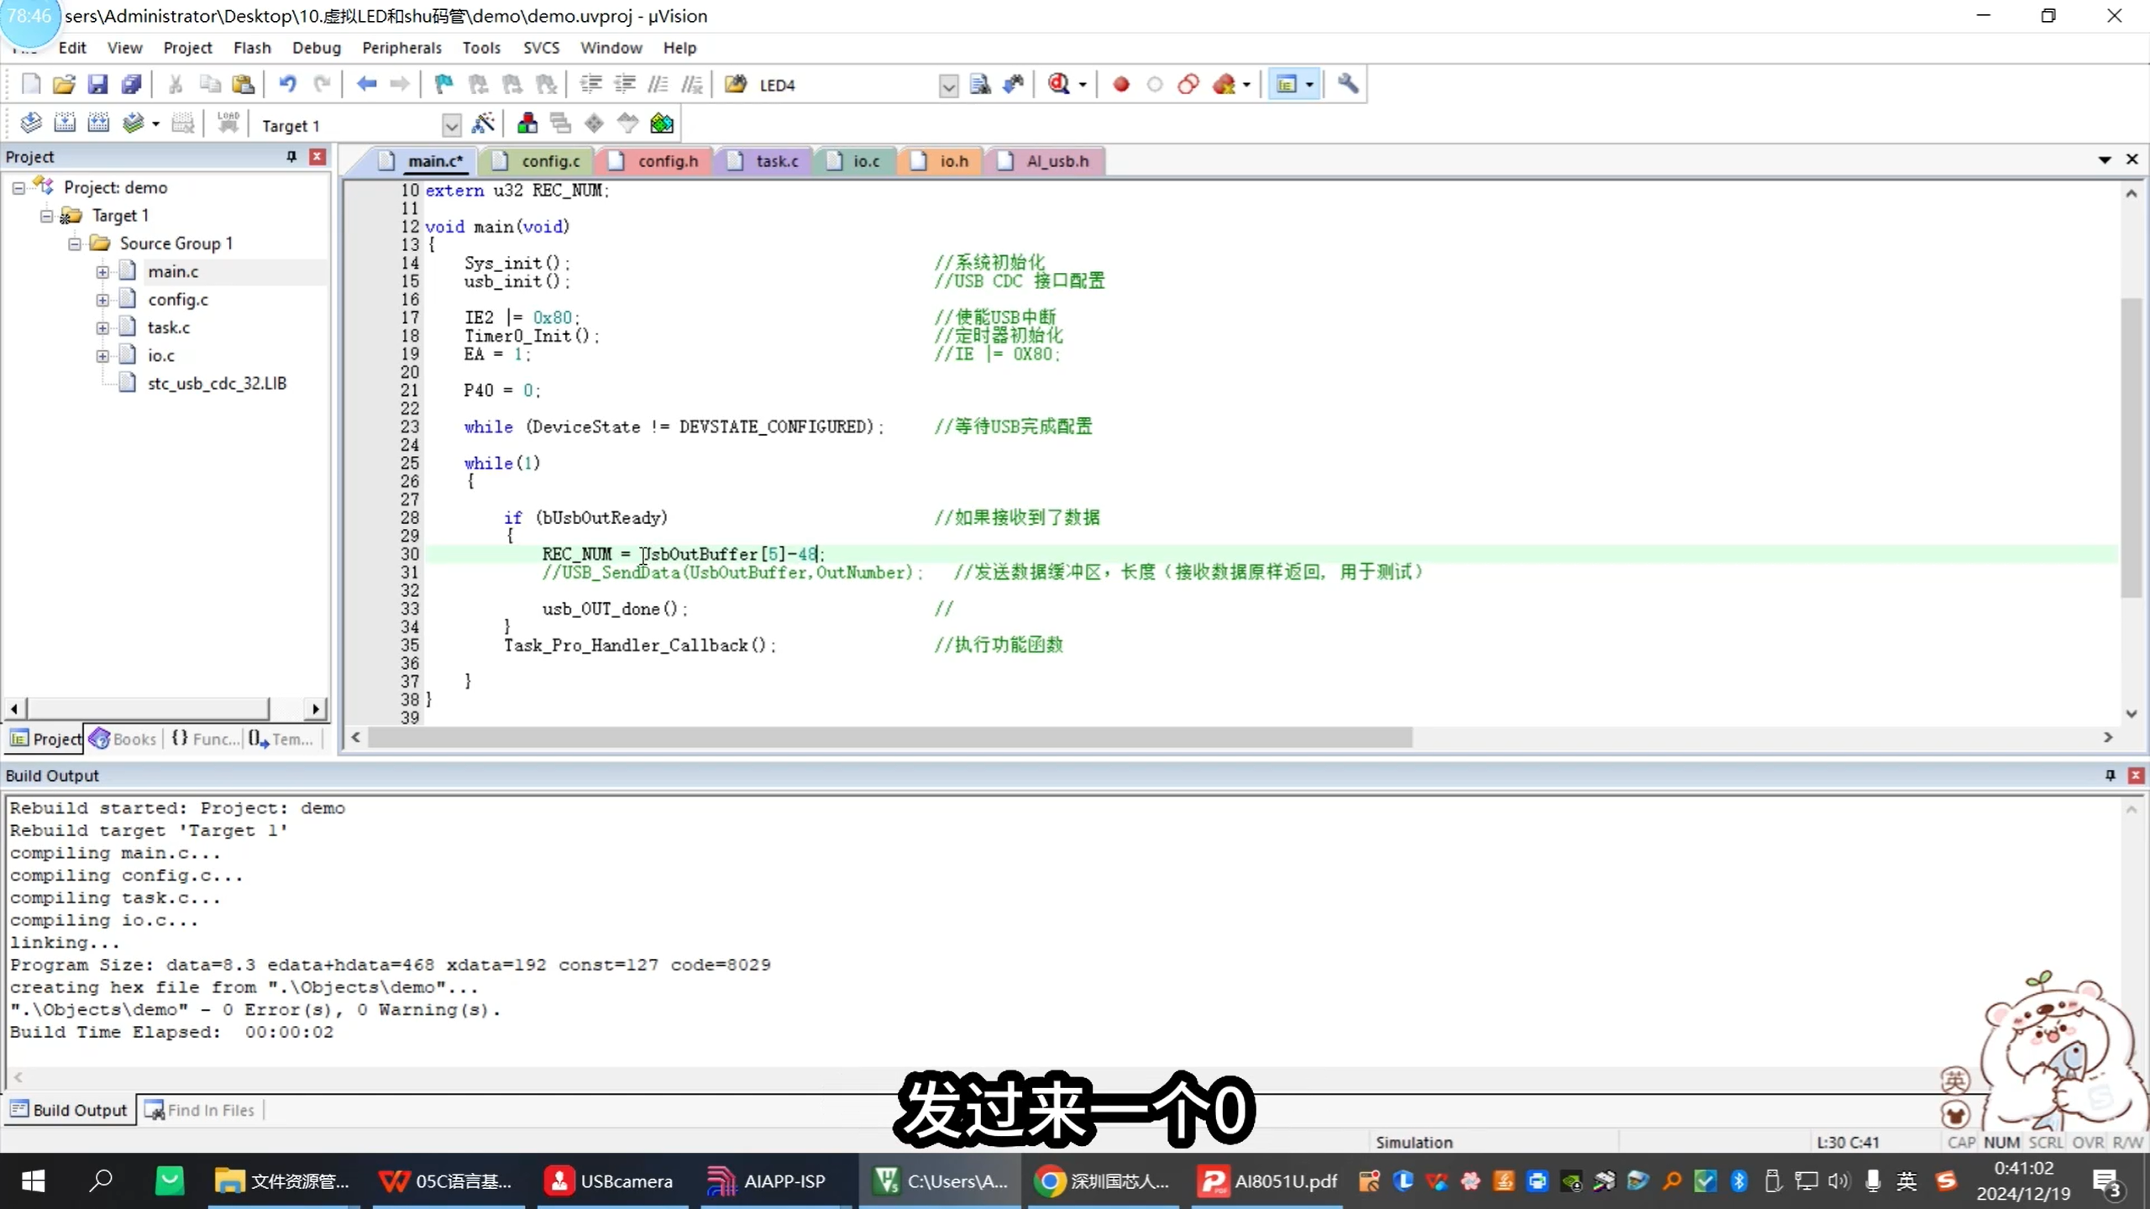2150x1209 pixels.
Task: Select the Functions panel at bottom left
Action: 204,739
